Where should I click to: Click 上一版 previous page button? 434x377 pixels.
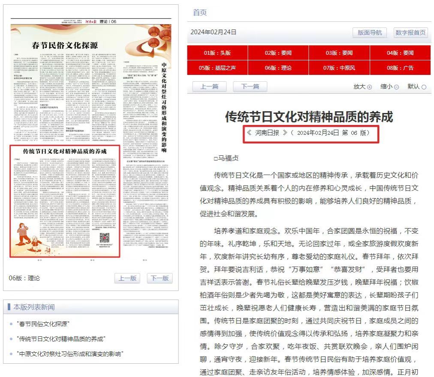[127, 278]
